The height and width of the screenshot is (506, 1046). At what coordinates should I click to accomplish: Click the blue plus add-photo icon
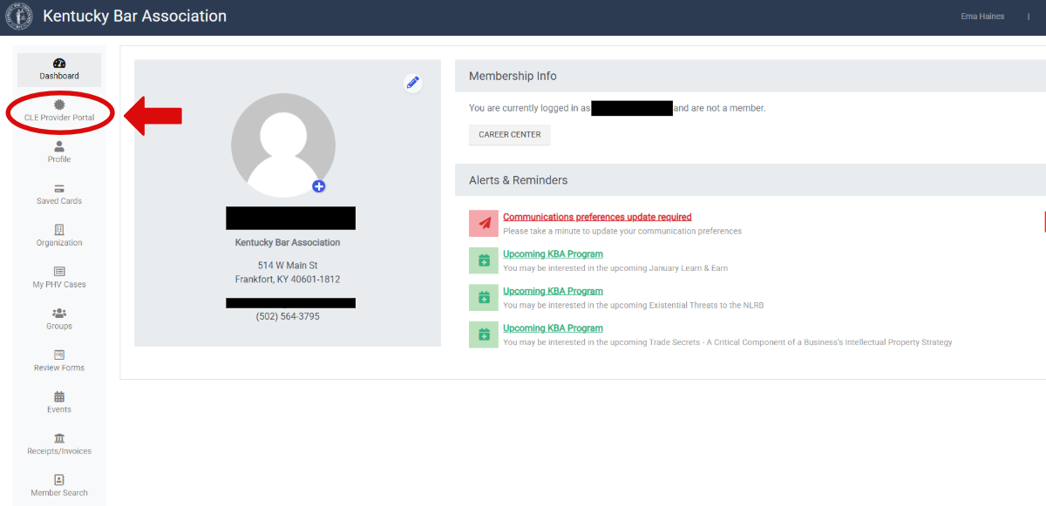(319, 186)
